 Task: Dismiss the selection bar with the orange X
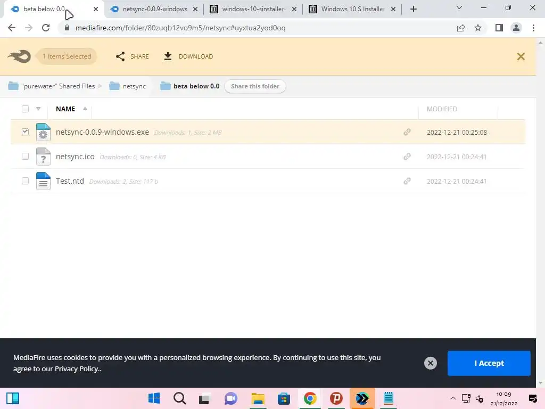click(521, 56)
